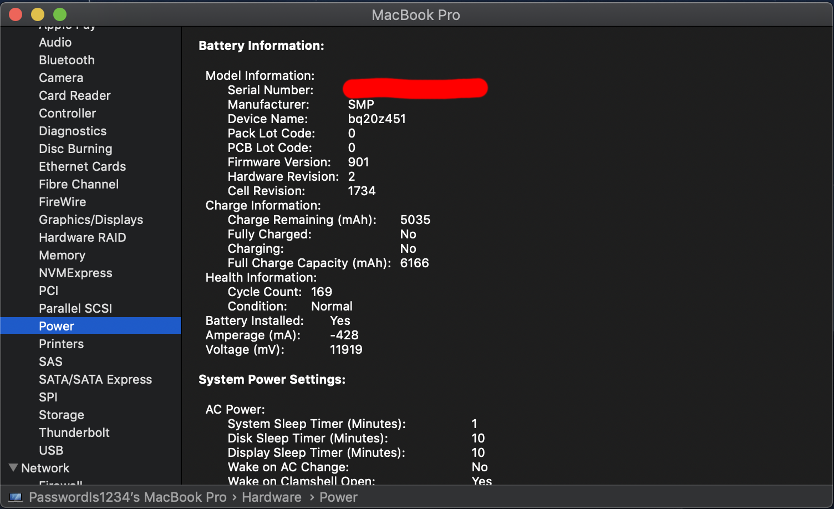Select Bluetooth in the sidebar
834x509 pixels.
tap(67, 60)
